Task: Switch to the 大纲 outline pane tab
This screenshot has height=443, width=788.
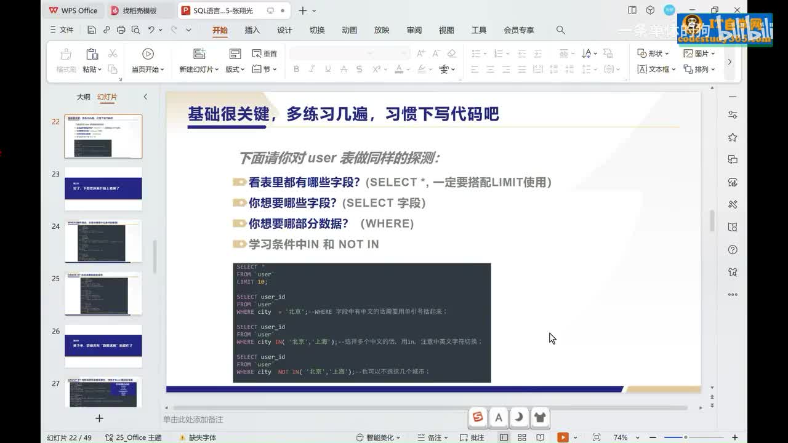Action: click(83, 97)
